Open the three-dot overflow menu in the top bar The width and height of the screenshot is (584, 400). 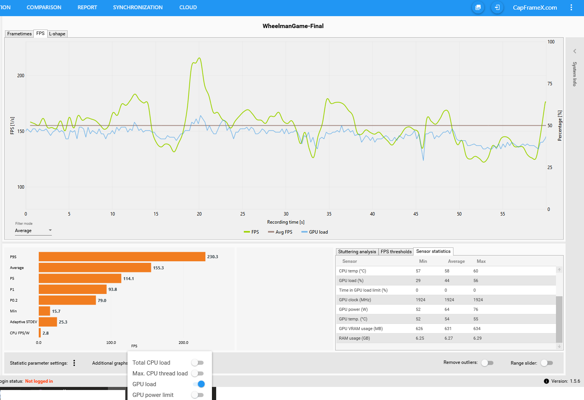(571, 7)
